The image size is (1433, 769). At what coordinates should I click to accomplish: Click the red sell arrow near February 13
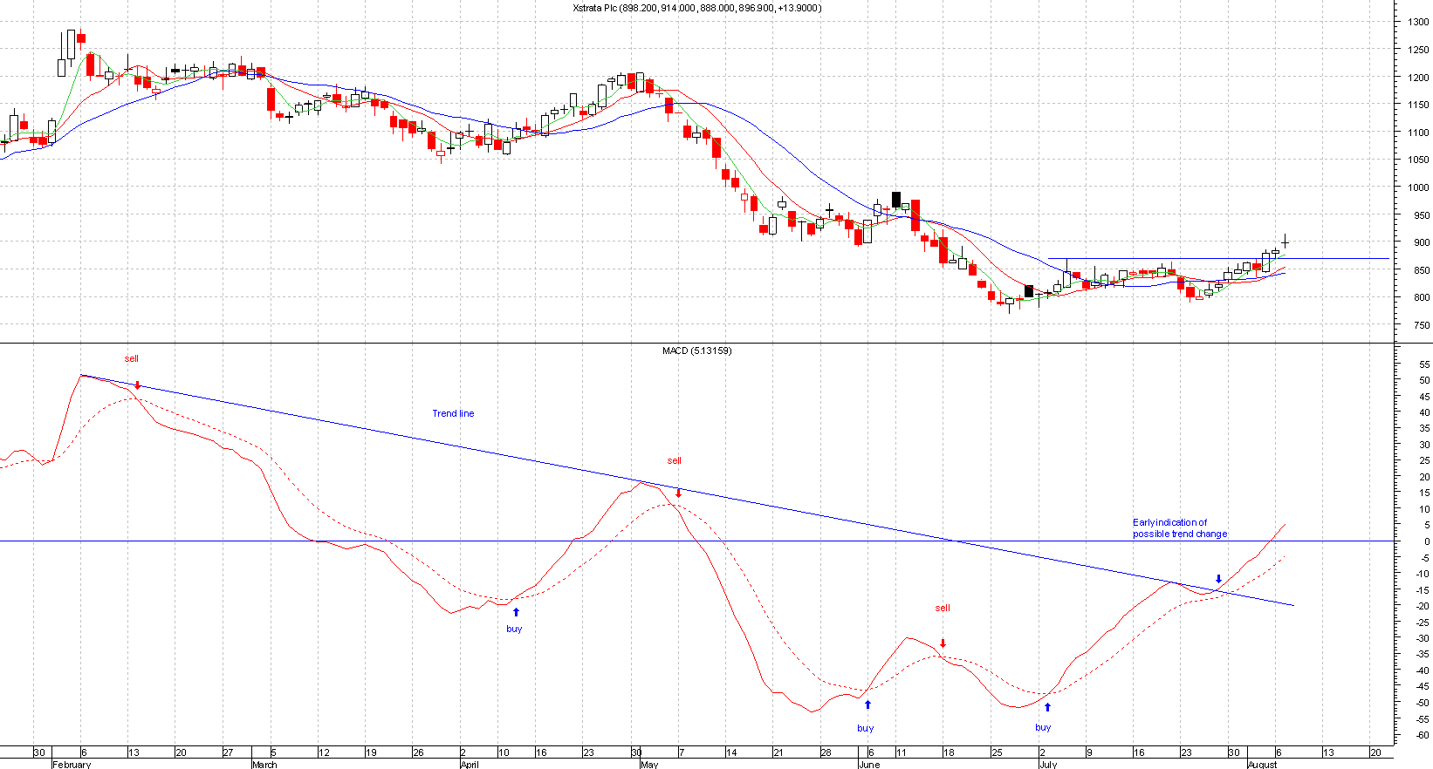pyautogui.click(x=137, y=384)
